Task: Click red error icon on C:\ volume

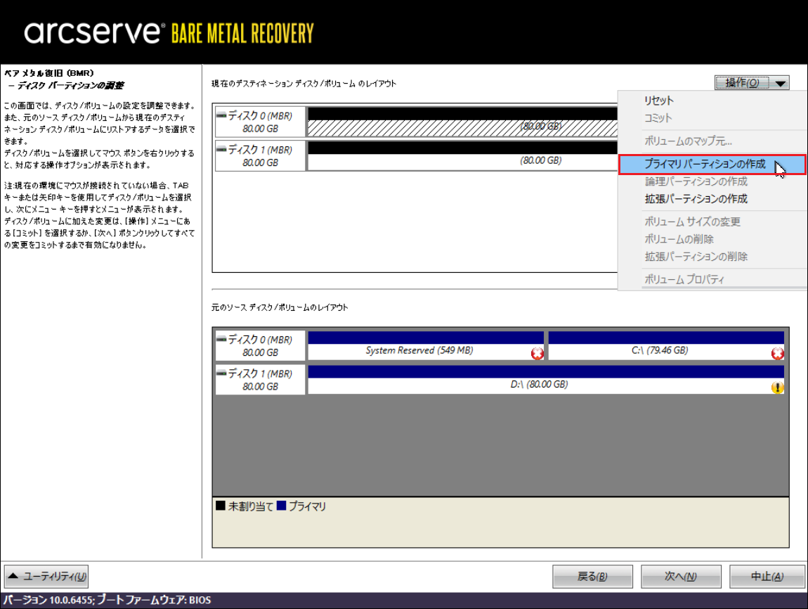Action: pyautogui.click(x=777, y=354)
